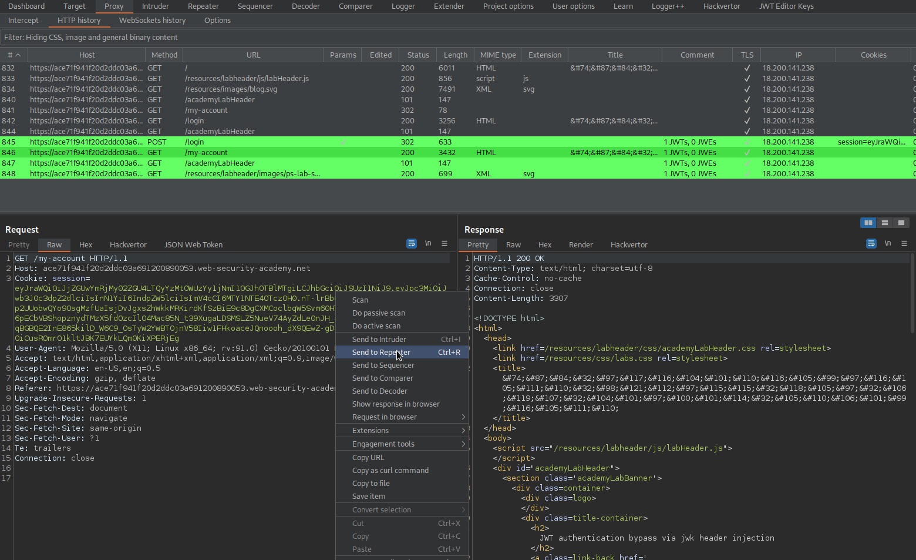This screenshot has width=916, height=560.
Task: Open the Target tab
Action: [74, 6]
